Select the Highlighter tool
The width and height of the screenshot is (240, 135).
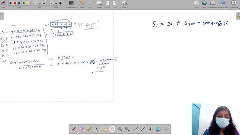(89, 129)
